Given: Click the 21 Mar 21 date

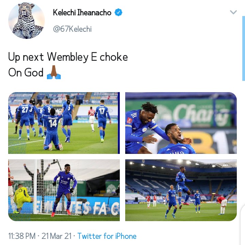Looking at the screenshot, I should point(56,236).
